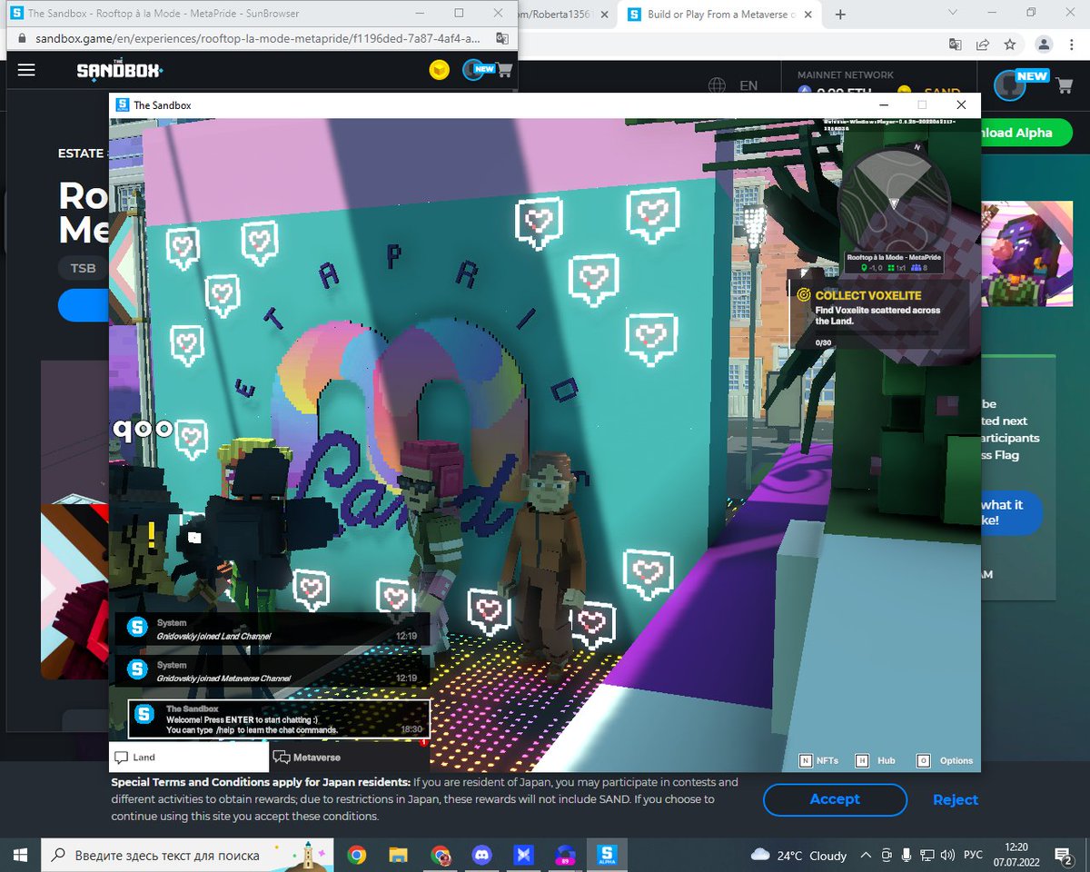Click the COLLECT VOXELITE quest title

[x=868, y=295]
